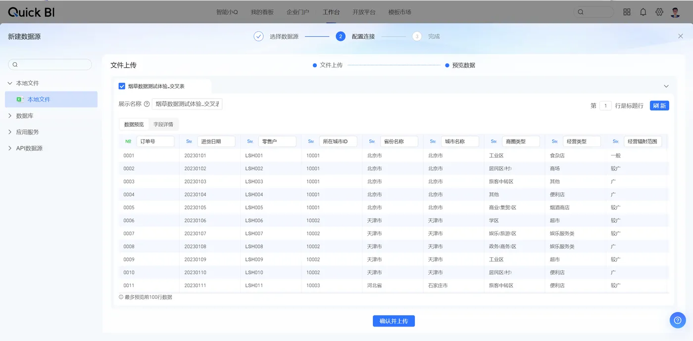Image resolution: width=693 pixels, height=341 pixels.
Task: Edit the 省份名称 column name field
Action: pos(399,142)
